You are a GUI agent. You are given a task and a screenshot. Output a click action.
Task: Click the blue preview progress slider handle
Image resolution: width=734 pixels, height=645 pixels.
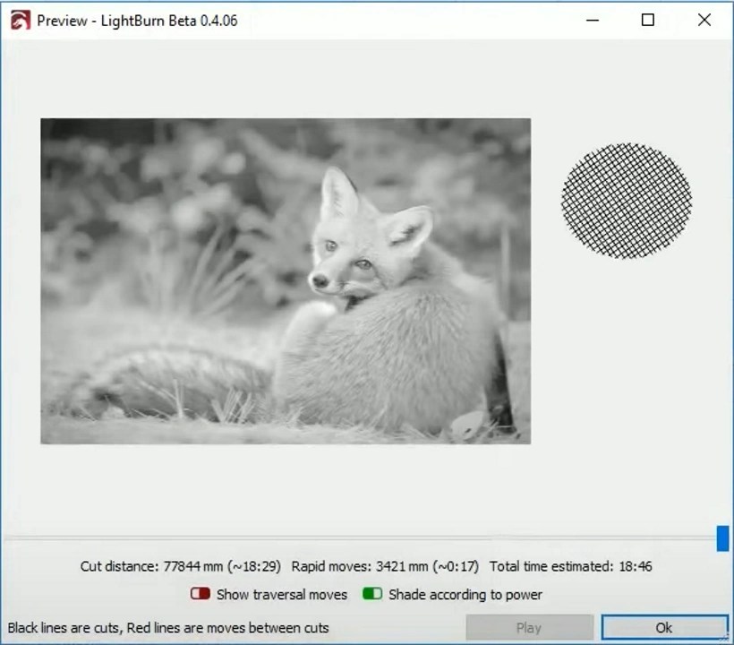(x=721, y=537)
